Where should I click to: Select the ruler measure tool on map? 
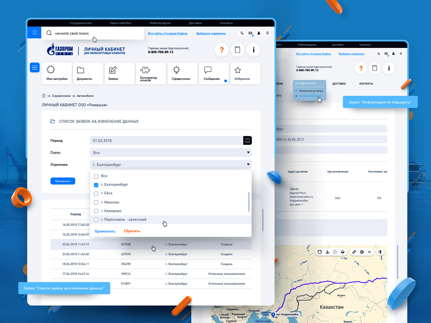click(x=354, y=252)
